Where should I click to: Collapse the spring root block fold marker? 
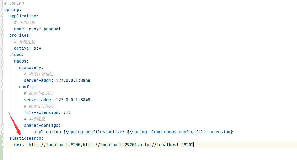coord(2,10)
